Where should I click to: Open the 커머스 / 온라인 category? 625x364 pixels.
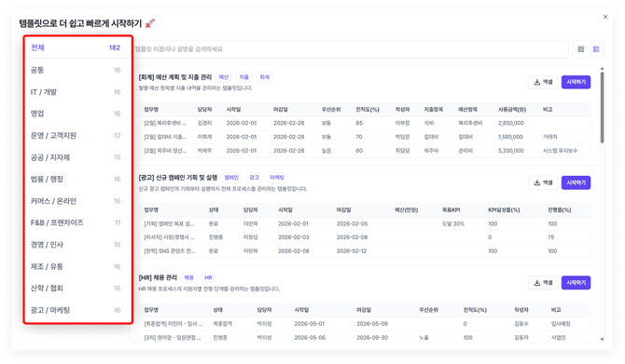point(77,201)
